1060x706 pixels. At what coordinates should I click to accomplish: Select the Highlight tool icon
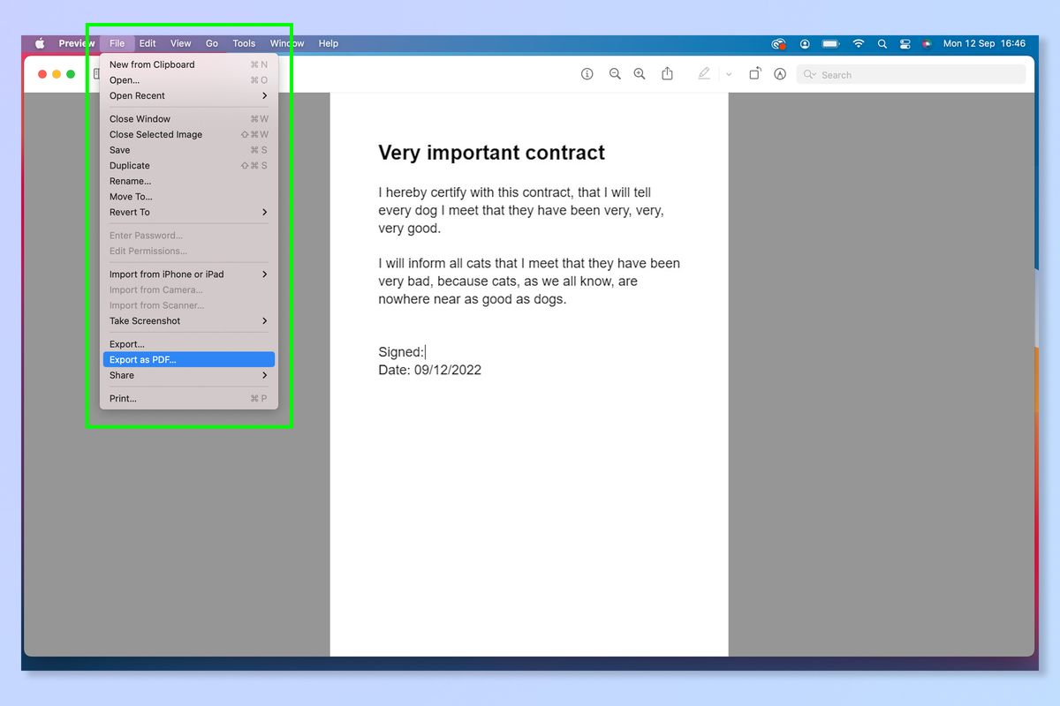[780, 74]
